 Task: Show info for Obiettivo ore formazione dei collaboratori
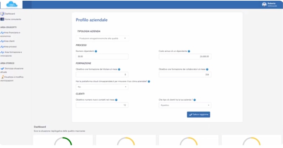pos(207,69)
